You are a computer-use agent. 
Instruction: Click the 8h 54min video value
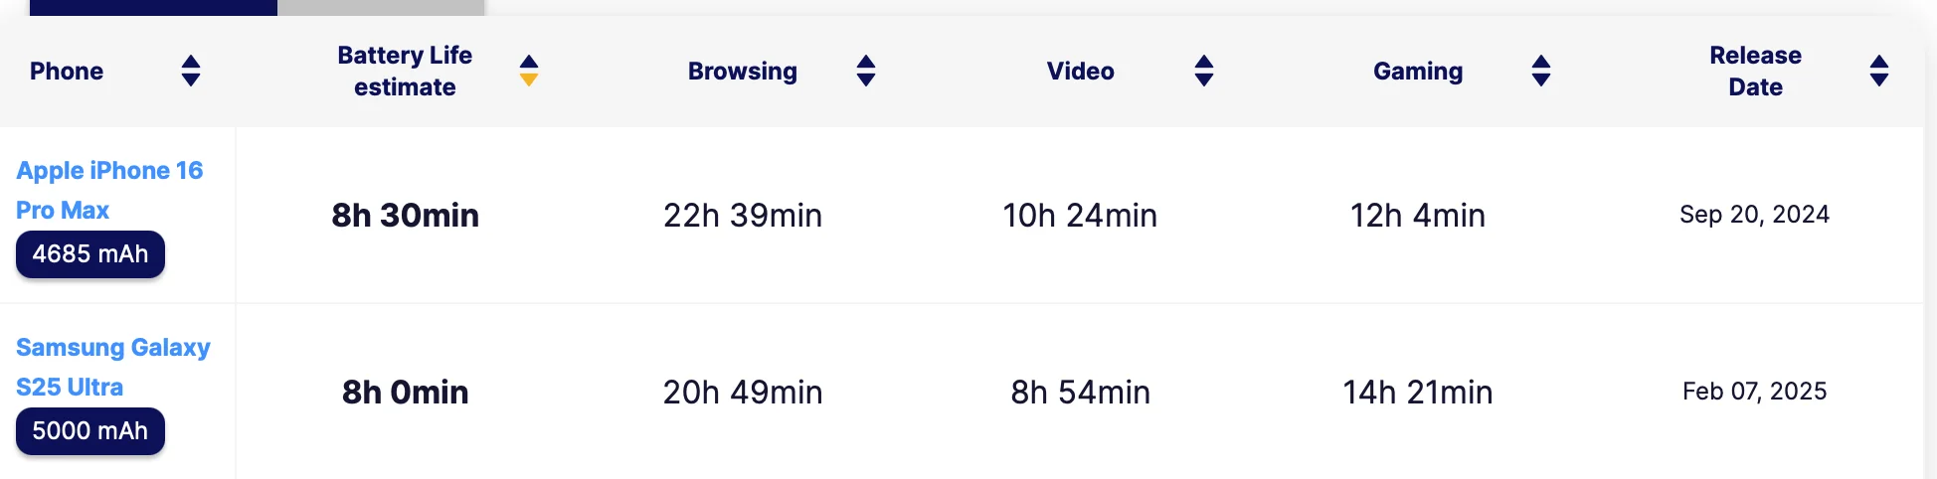pos(1080,392)
